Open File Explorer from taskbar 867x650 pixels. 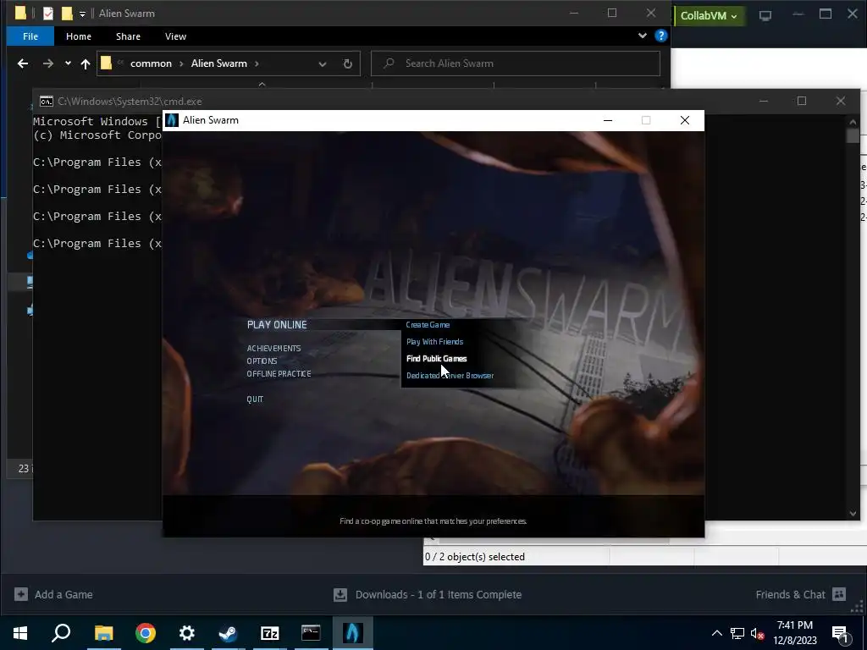pos(103,633)
